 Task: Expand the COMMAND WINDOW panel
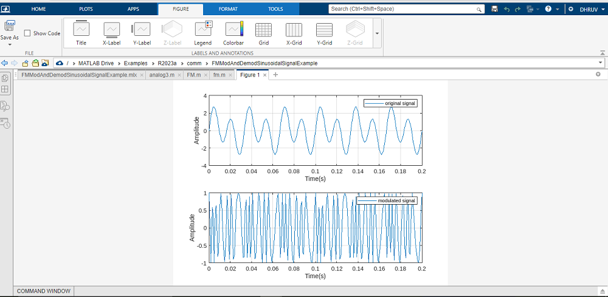[x=44, y=291]
